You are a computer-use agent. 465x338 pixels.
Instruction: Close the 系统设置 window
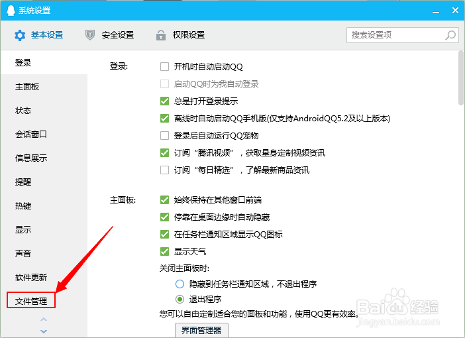455,11
